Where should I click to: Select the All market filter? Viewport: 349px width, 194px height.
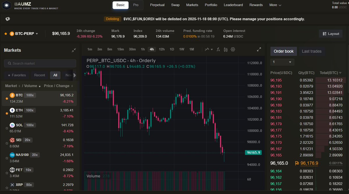55,75
